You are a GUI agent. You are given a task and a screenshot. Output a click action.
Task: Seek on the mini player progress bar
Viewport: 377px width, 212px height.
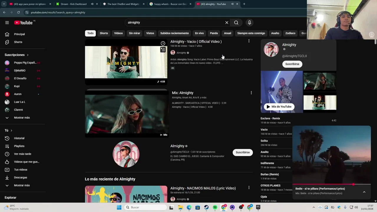(x=331, y=184)
